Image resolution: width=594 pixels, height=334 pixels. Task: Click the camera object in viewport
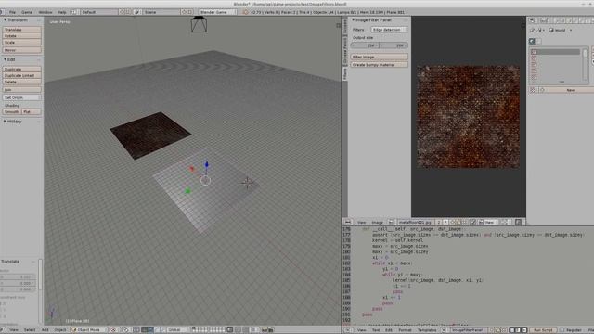pyautogui.click(x=199, y=24)
